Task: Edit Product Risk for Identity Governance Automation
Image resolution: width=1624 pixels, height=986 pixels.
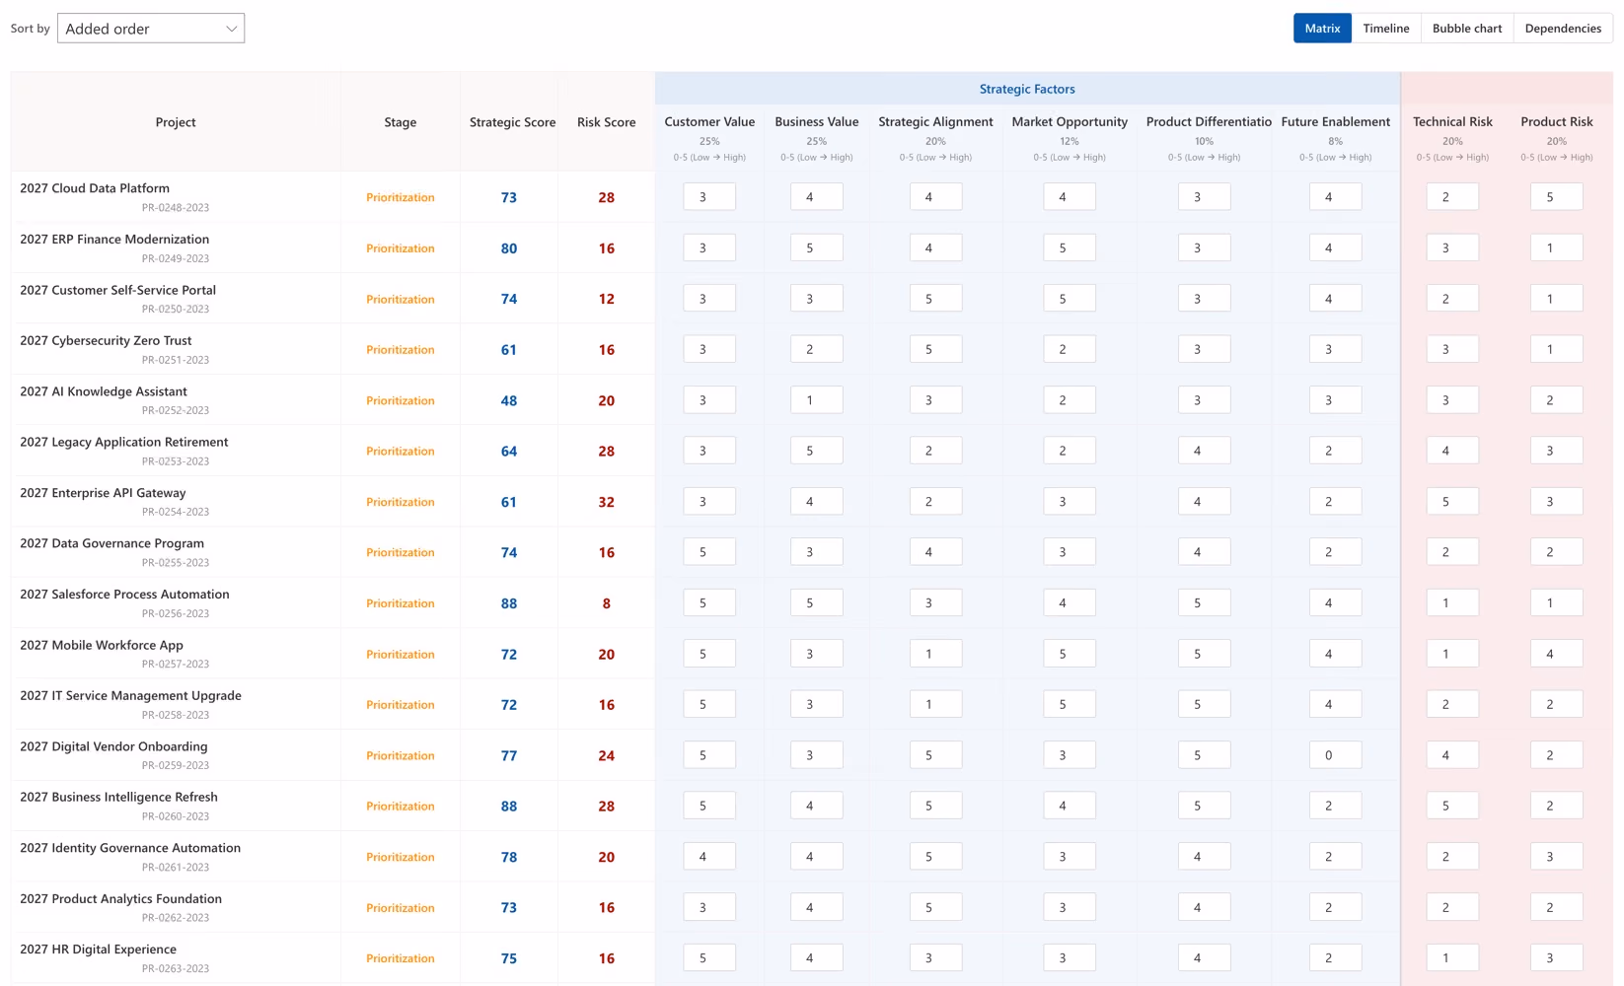Action: click(1556, 857)
